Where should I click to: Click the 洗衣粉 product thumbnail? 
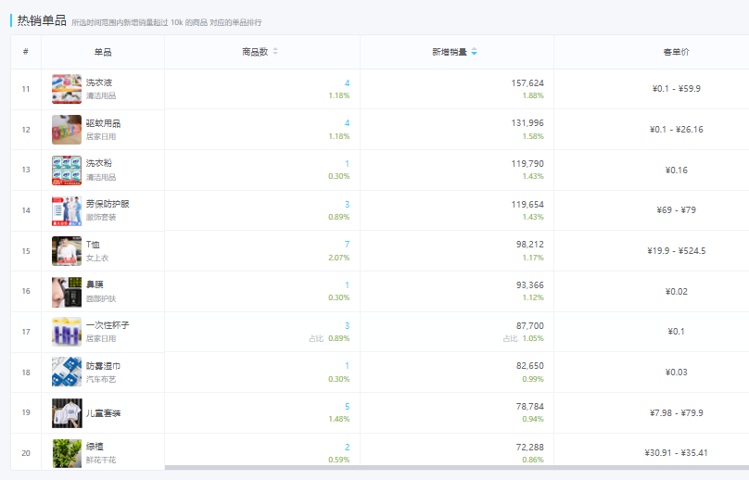pyautogui.click(x=67, y=170)
